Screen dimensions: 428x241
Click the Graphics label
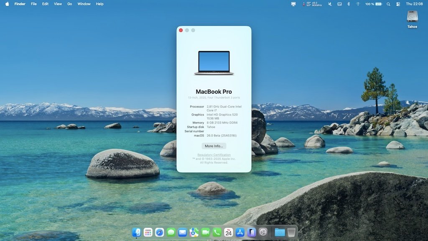pos(198,115)
